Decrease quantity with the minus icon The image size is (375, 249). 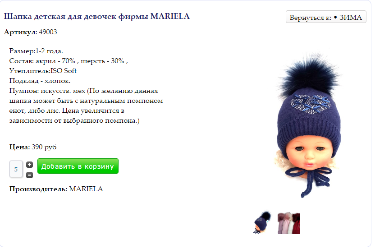pos(29,175)
